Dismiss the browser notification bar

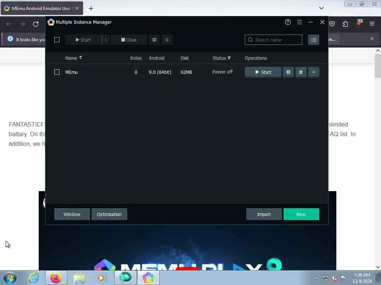[x=372, y=39]
